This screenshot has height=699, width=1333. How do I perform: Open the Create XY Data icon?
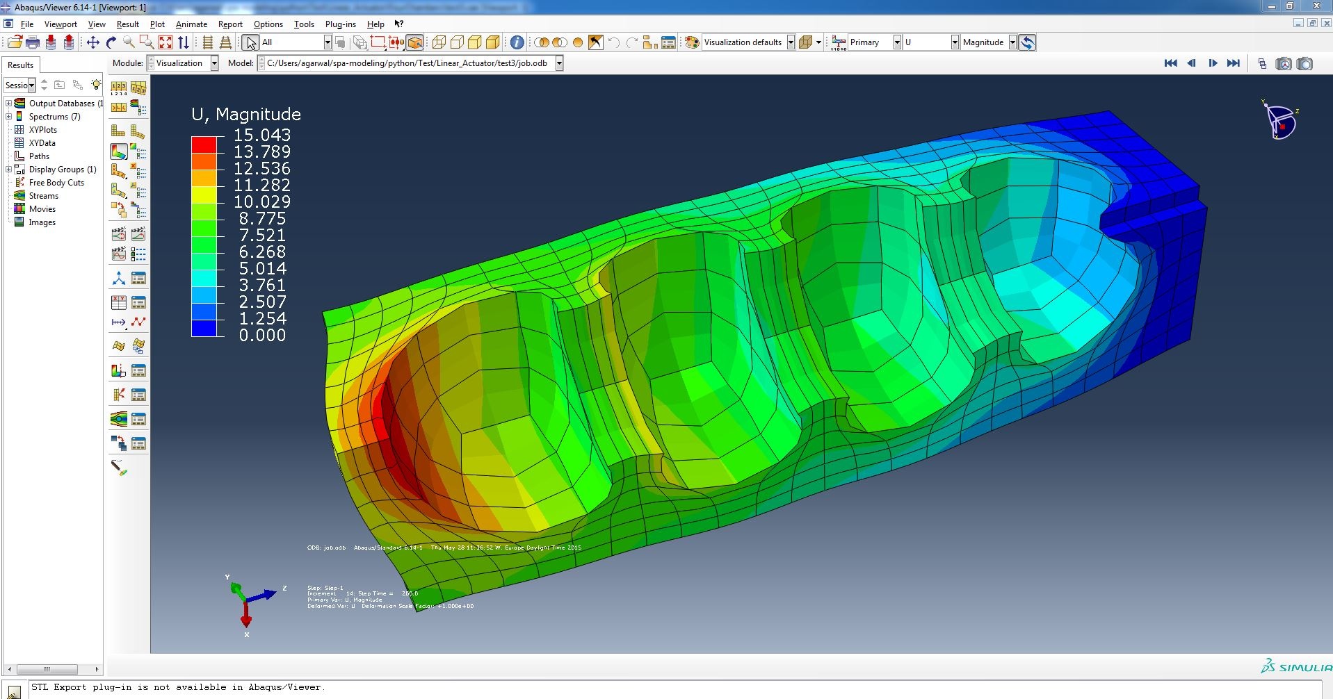pos(119,302)
